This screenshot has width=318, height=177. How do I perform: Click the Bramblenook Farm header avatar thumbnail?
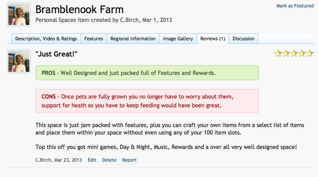(x=19, y=14)
